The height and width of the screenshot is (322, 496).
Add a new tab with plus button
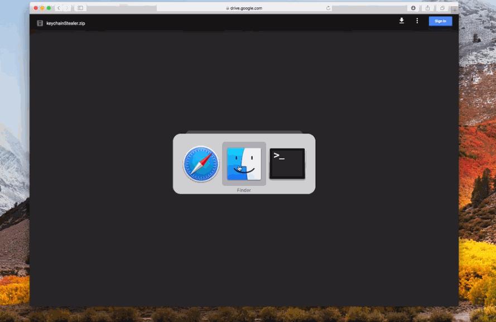click(x=455, y=10)
